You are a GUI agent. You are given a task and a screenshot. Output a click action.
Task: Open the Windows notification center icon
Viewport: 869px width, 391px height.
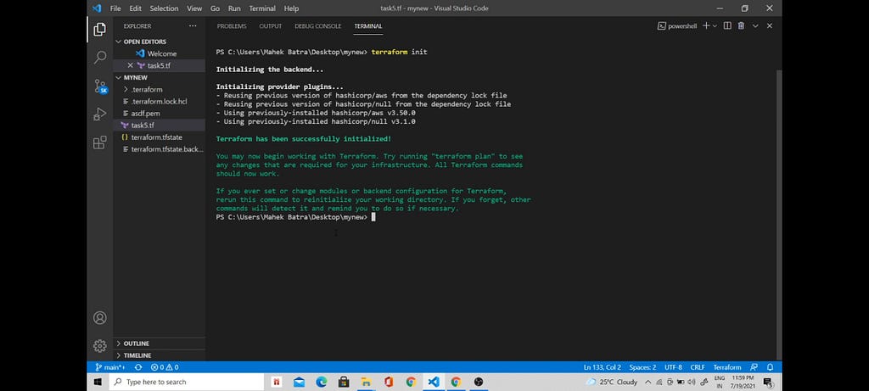(x=768, y=383)
